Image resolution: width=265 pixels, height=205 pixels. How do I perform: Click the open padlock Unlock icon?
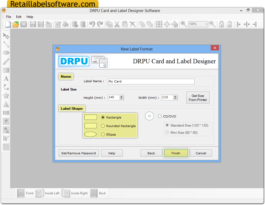229,24
